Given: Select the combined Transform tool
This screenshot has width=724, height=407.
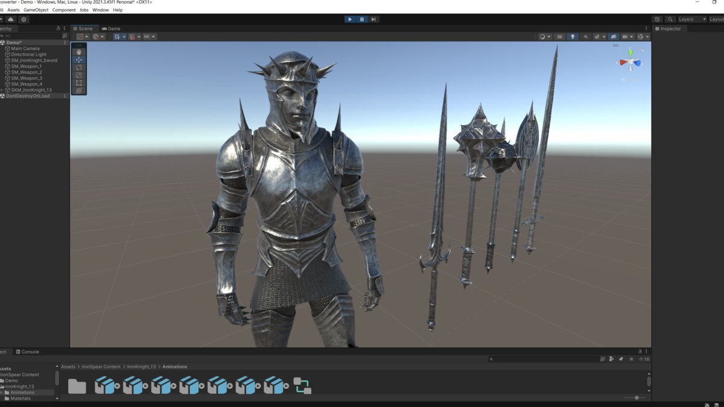Looking at the screenshot, I should [79, 91].
